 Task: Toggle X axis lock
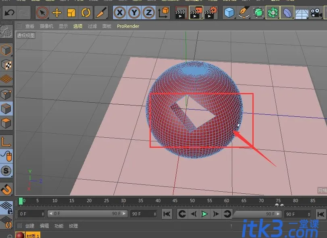(x=120, y=13)
